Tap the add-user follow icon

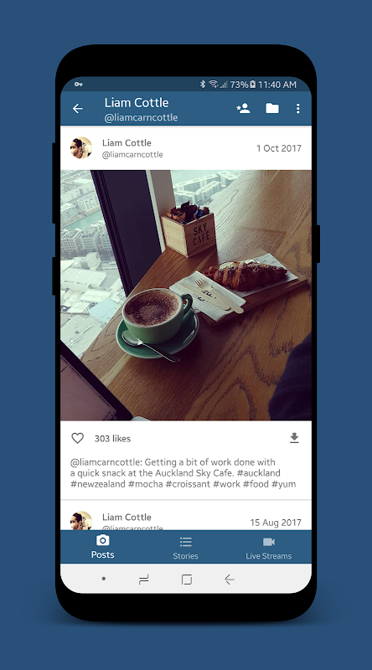(243, 109)
